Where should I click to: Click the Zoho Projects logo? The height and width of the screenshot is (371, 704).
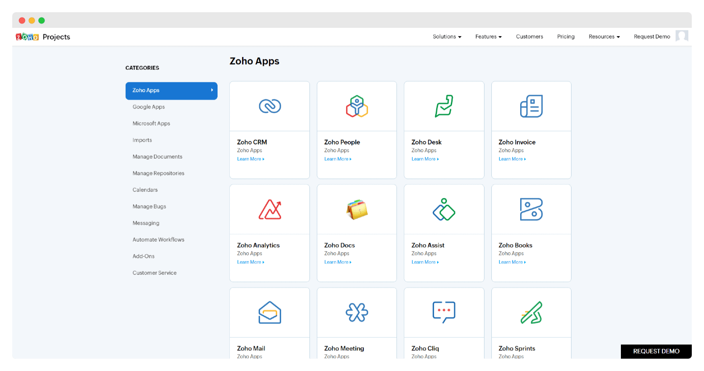(x=43, y=37)
